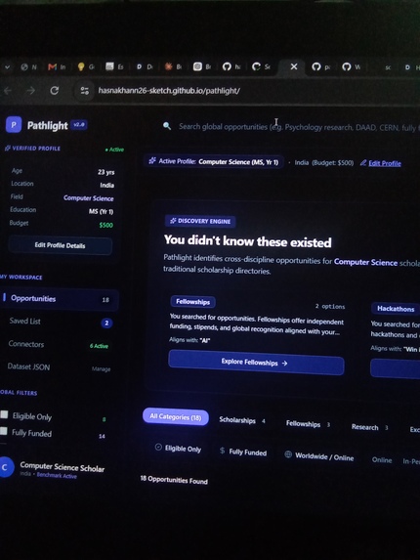Click the green Active status indicator
This screenshot has height=560, width=420.
(x=114, y=150)
